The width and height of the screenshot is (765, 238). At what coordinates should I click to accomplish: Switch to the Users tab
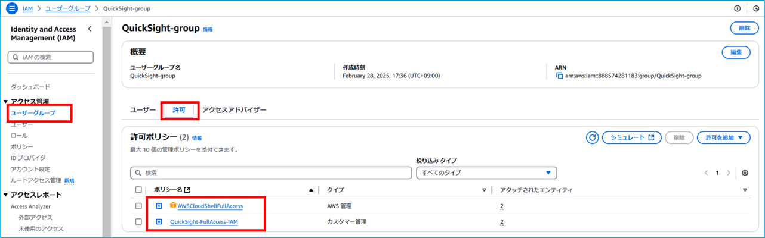click(143, 110)
